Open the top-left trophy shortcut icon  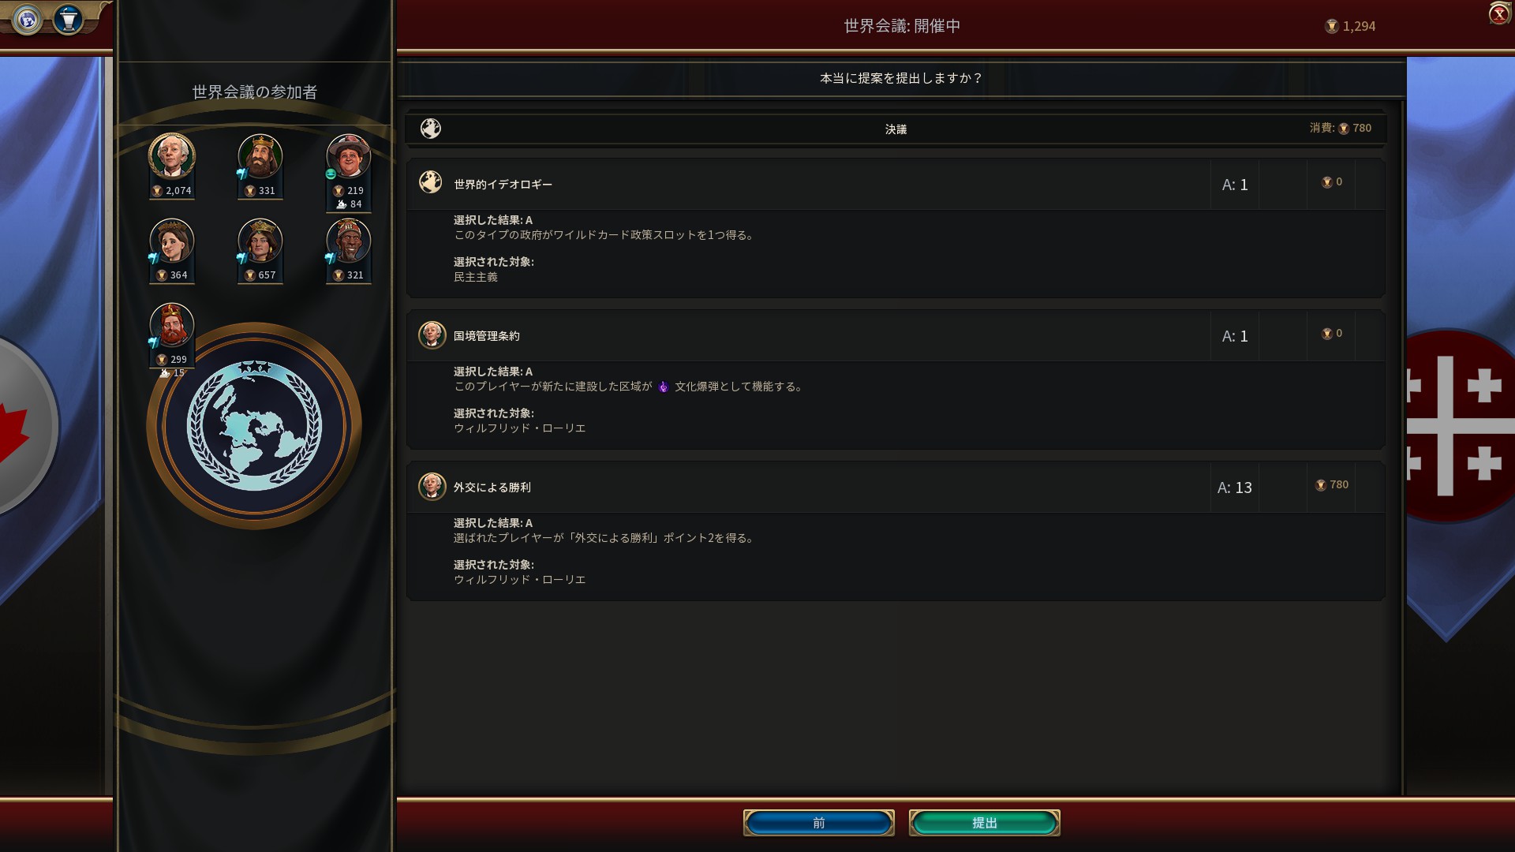pyautogui.click(x=69, y=20)
